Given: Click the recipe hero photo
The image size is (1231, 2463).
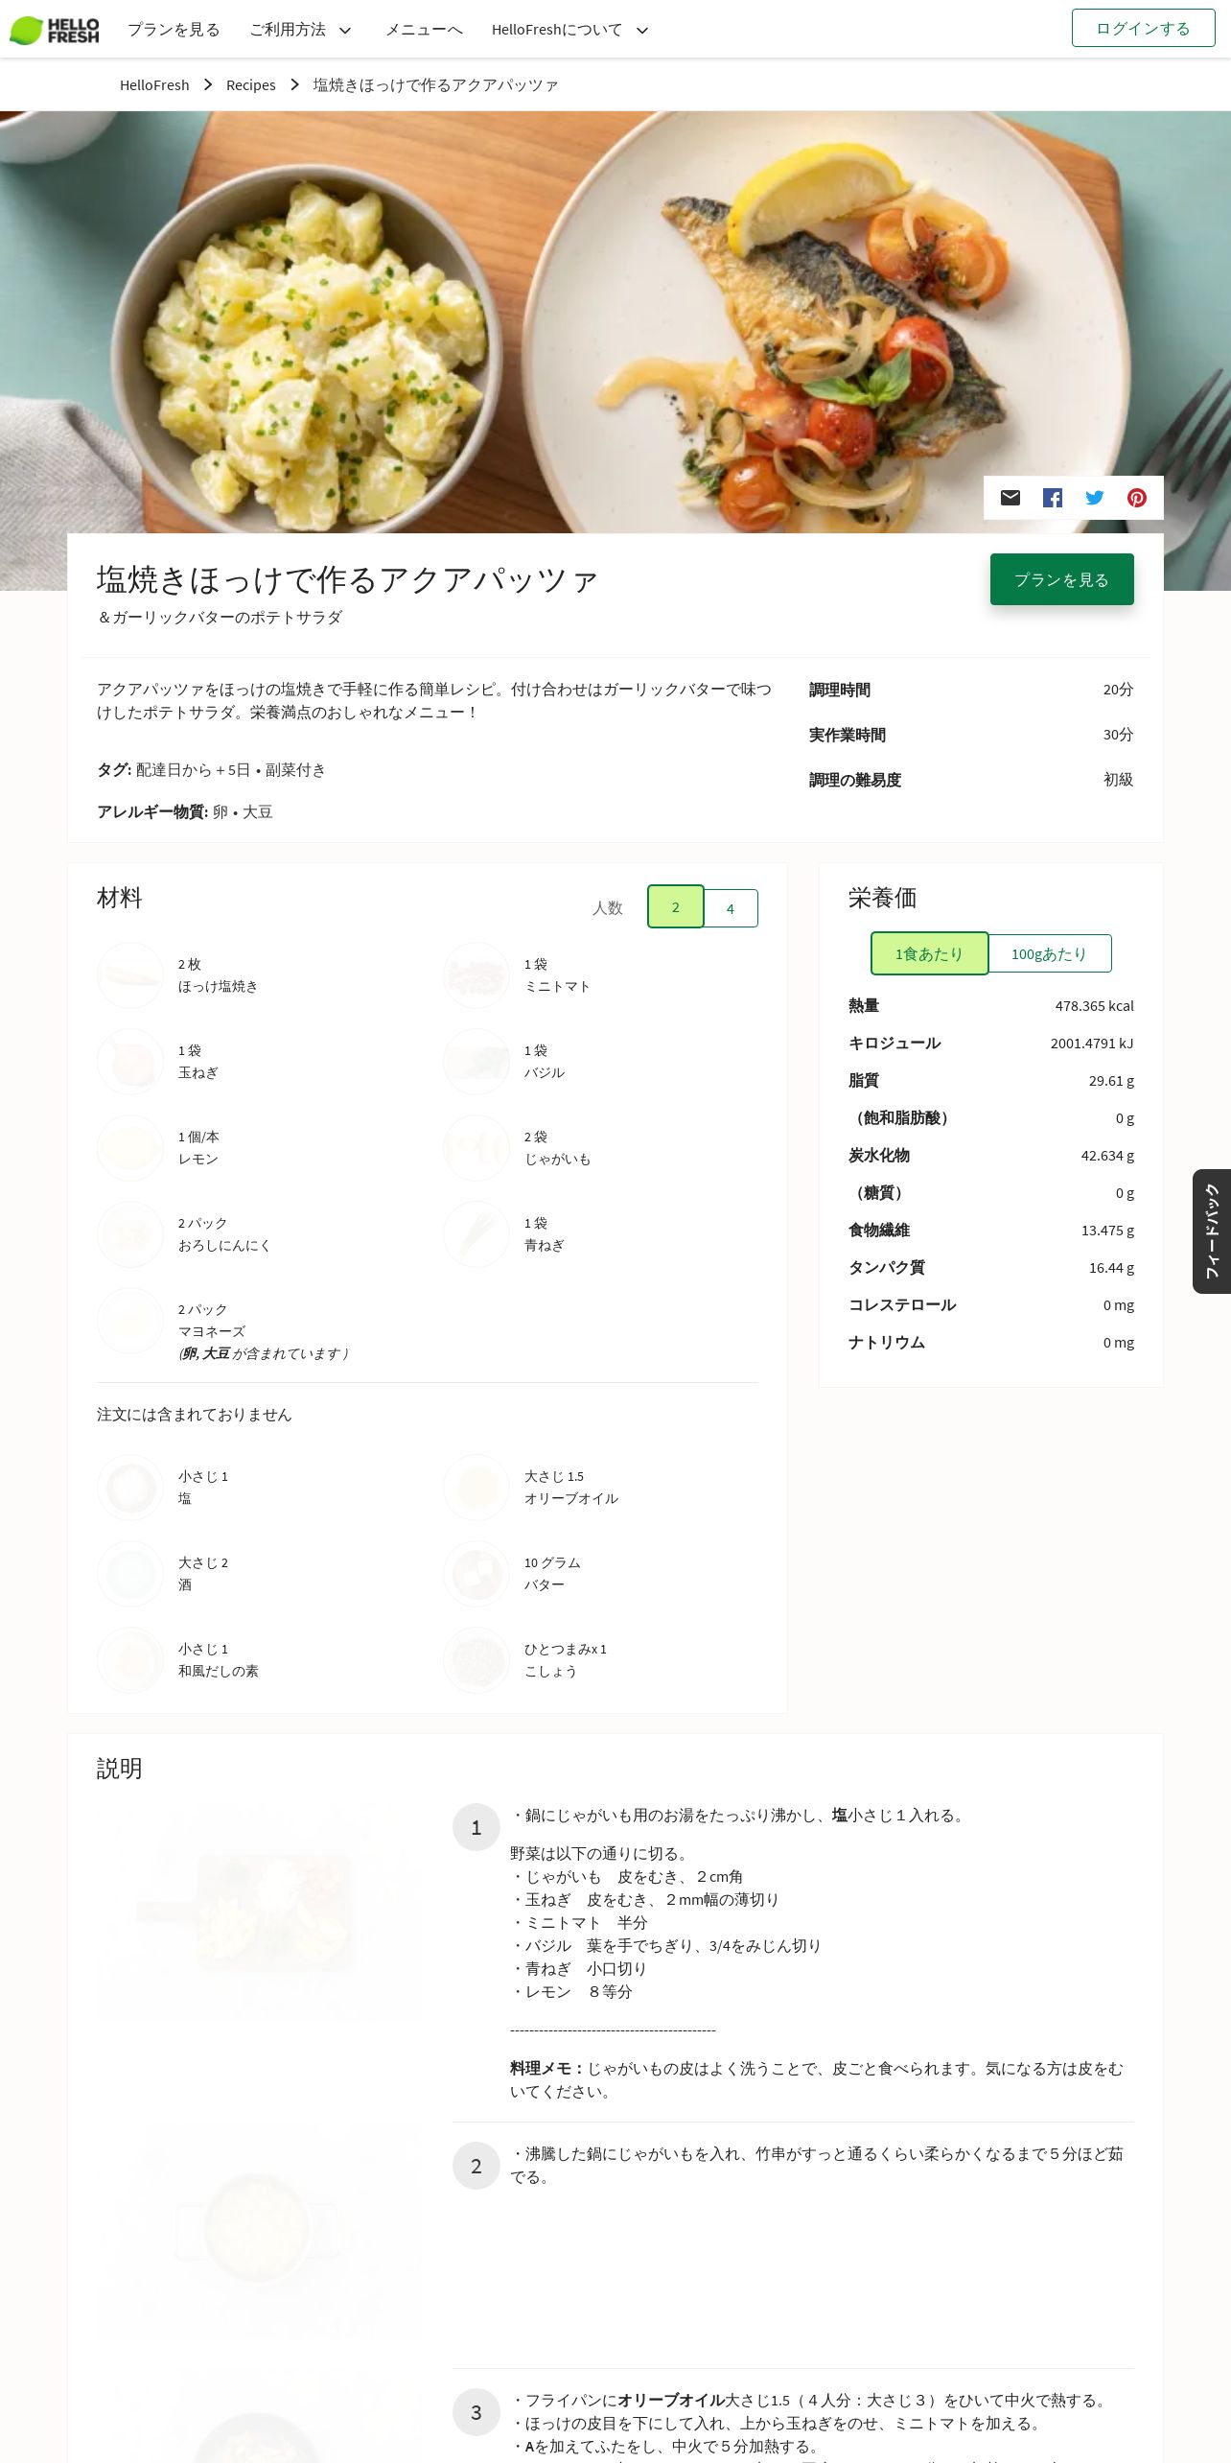Looking at the screenshot, I should coord(615,321).
